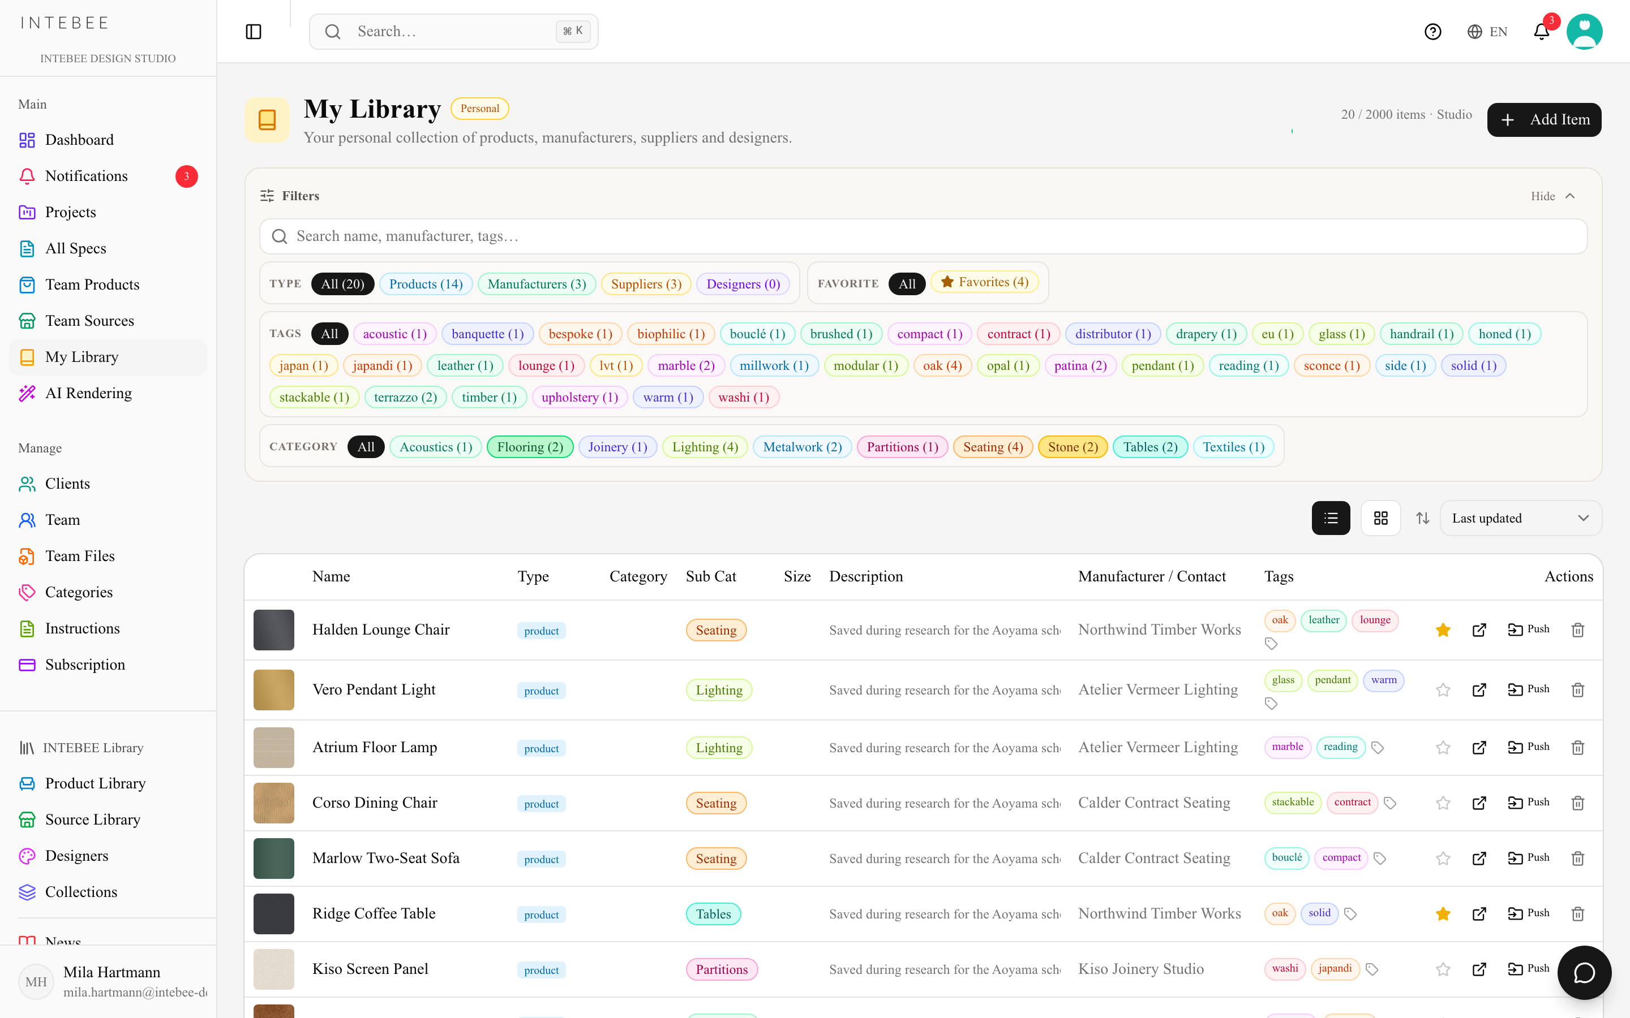1630x1018 pixels.
Task: Add tag to Atrium Floor Lamp
Action: click(x=1378, y=748)
